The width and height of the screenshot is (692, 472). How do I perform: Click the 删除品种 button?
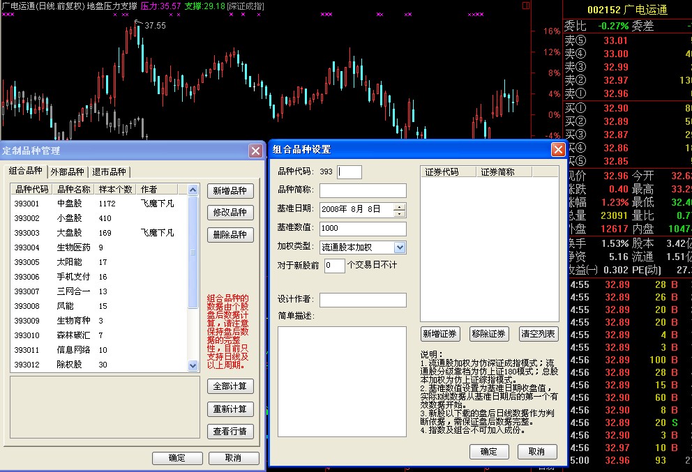[230, 234]
